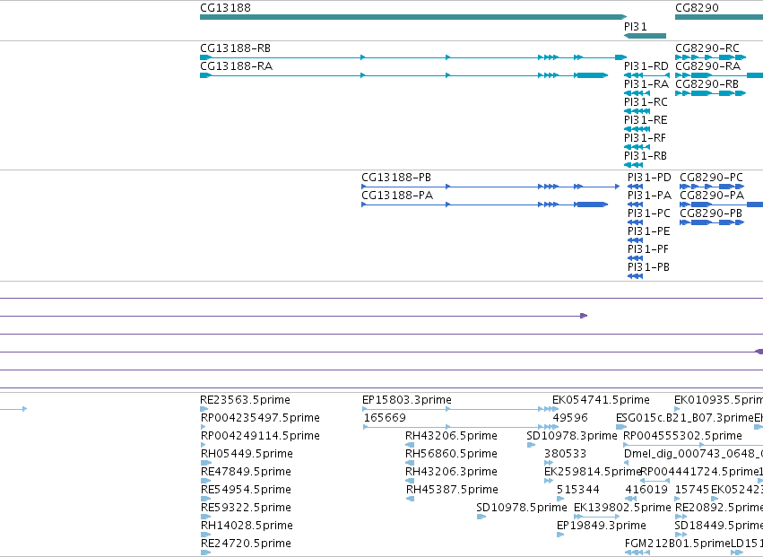Select protein CG13188-PA label
This screenshot has width=763, height=557.
397,196
